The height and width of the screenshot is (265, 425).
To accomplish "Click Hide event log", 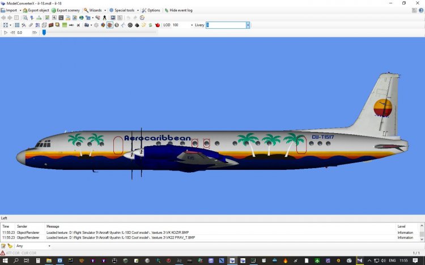I will point(178,10).
